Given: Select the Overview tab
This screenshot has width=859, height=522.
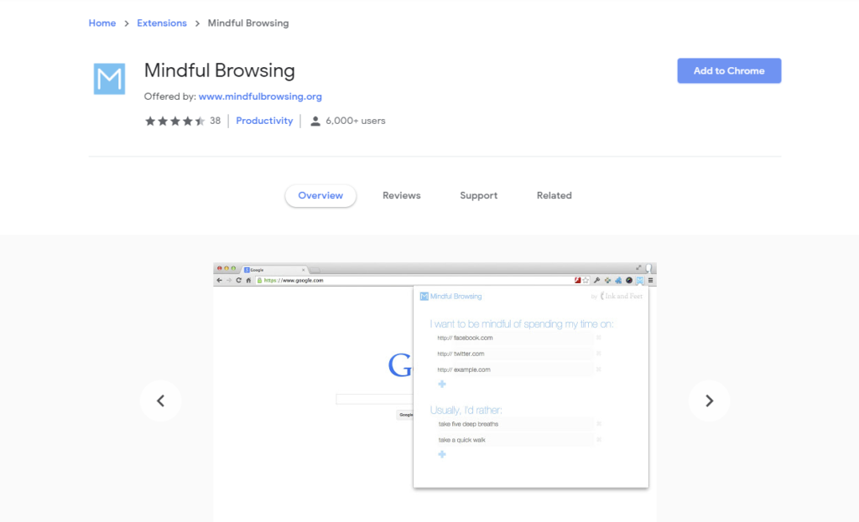Looking at the screenshot, I should click(x=320, y=195).
